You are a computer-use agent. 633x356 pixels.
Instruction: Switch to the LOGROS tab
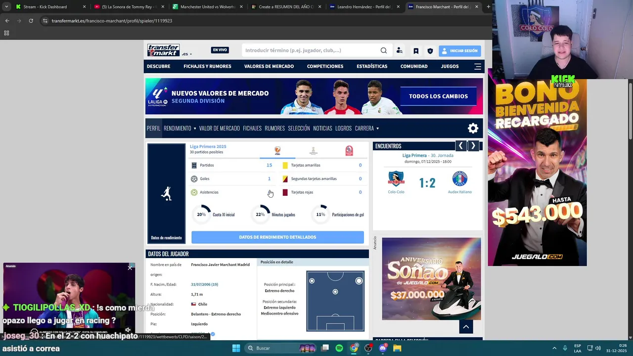tap(343, 128)
